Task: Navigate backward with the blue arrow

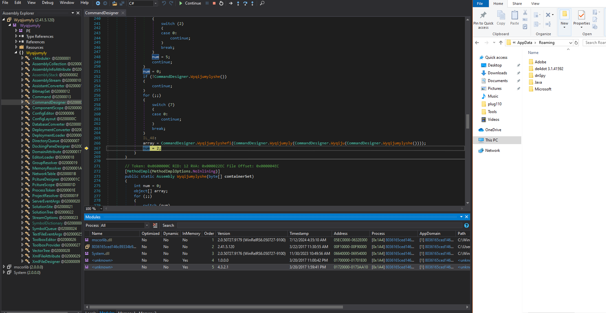Action: pos(98,3)
